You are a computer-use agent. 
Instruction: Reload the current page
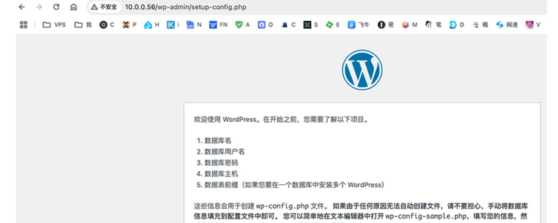pos(56,7)
